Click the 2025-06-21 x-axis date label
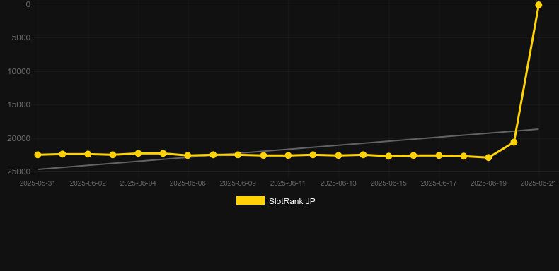This screenshot has height=271, width=559. point(538,183)
